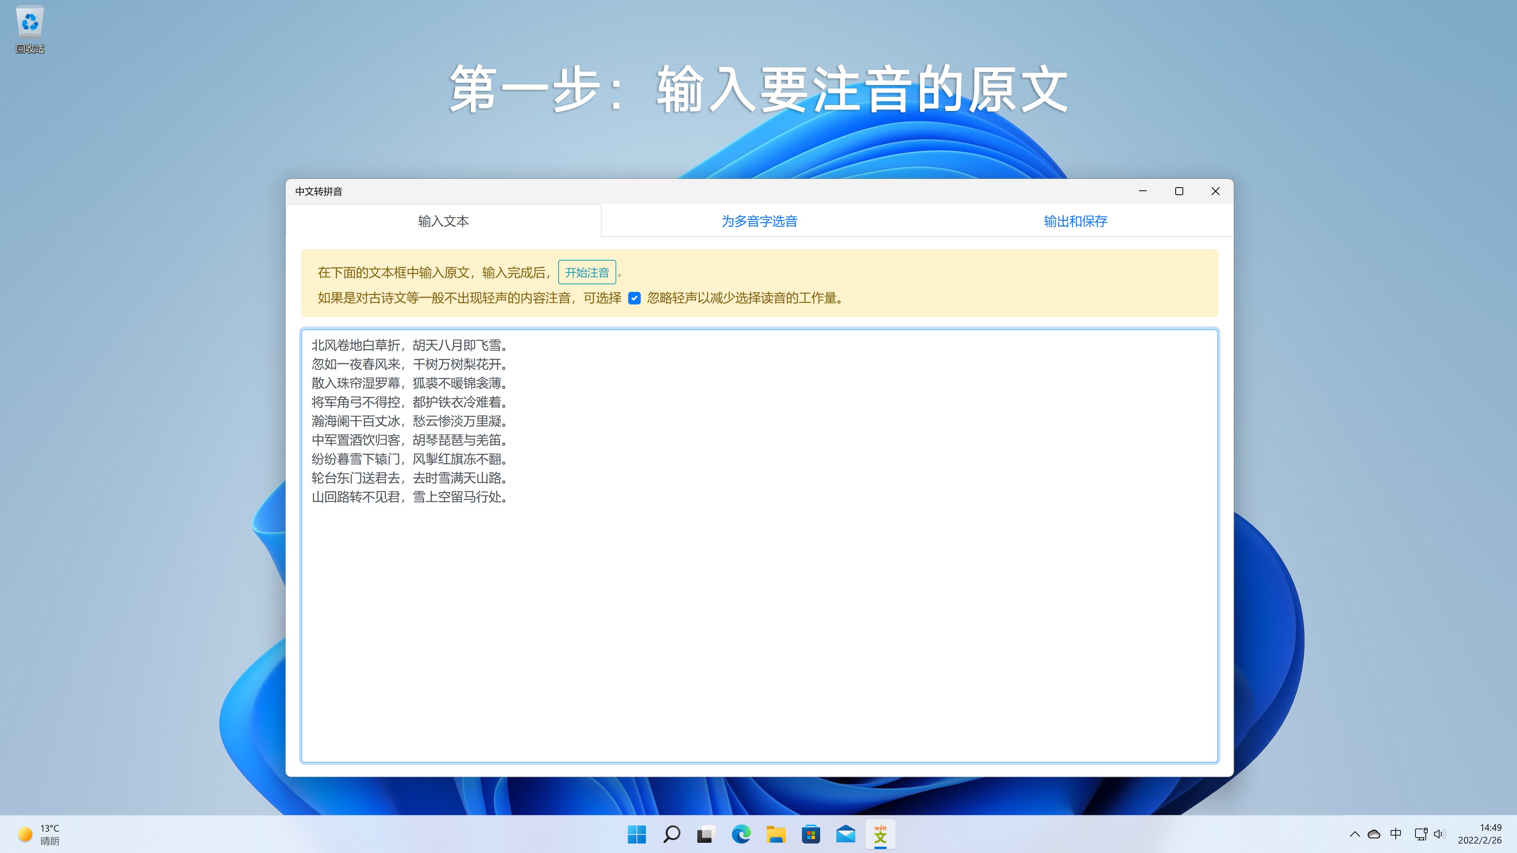Open Microsoft Store from taskbar

(811, 834)
